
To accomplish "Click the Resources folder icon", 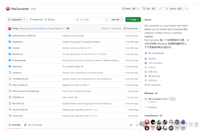I will click(x=10, y=66).
